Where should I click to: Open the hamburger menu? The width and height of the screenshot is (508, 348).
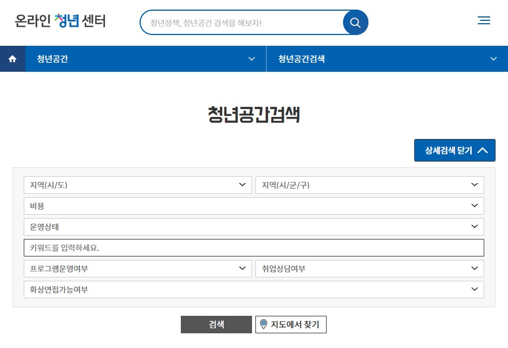pos(484,20)
